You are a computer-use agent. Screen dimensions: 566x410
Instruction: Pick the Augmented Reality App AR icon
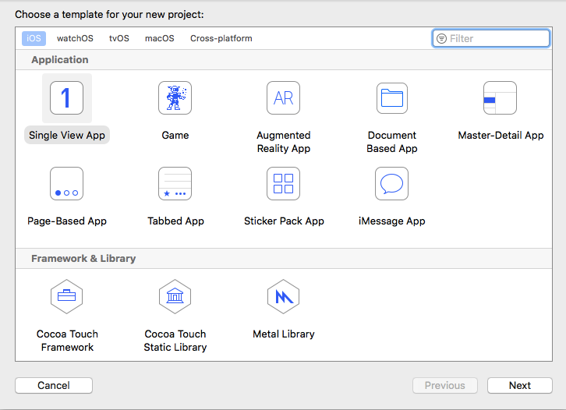(283, 97)
